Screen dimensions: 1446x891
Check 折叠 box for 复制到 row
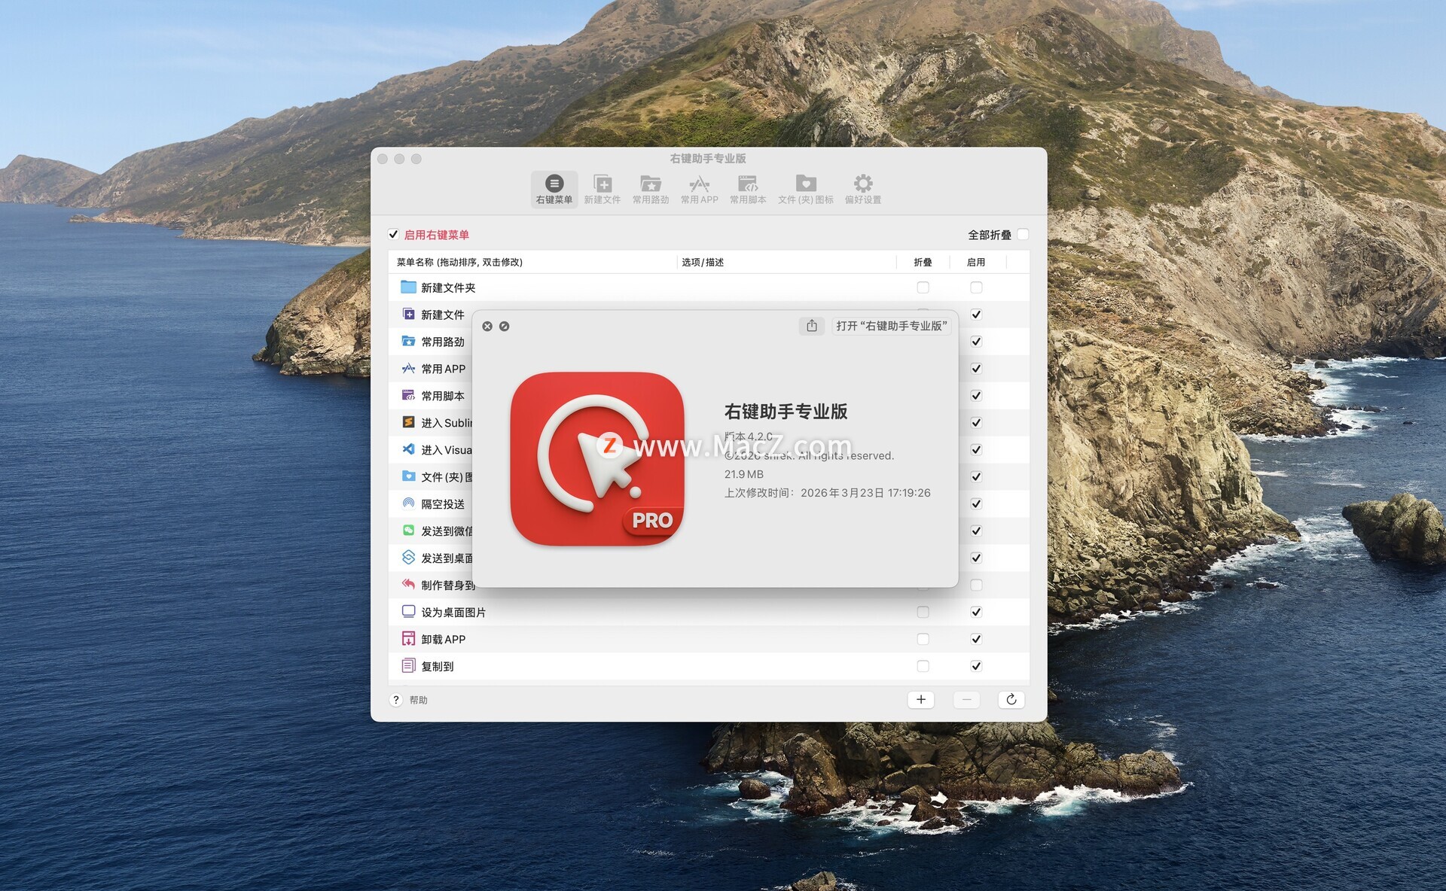(x=923, y=666)
